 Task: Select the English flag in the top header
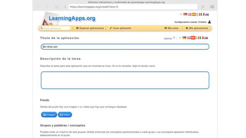(x=189, y=15)
